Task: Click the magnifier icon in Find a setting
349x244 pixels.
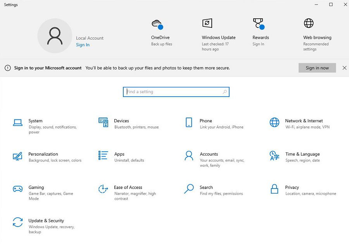Action: (225, 92)
